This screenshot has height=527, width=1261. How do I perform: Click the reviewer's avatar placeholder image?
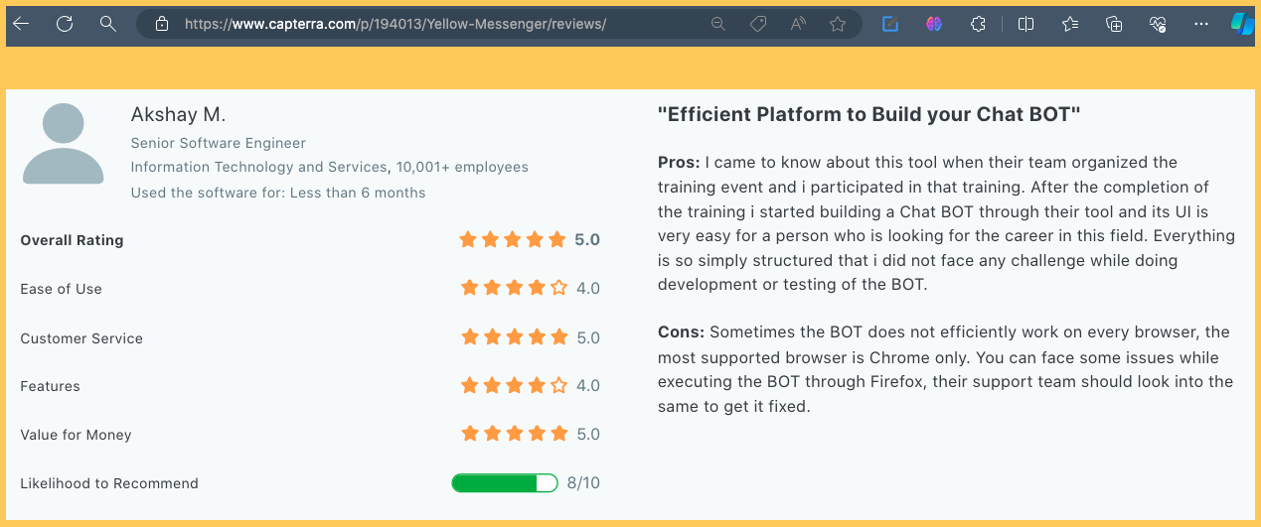click(63, 144)
